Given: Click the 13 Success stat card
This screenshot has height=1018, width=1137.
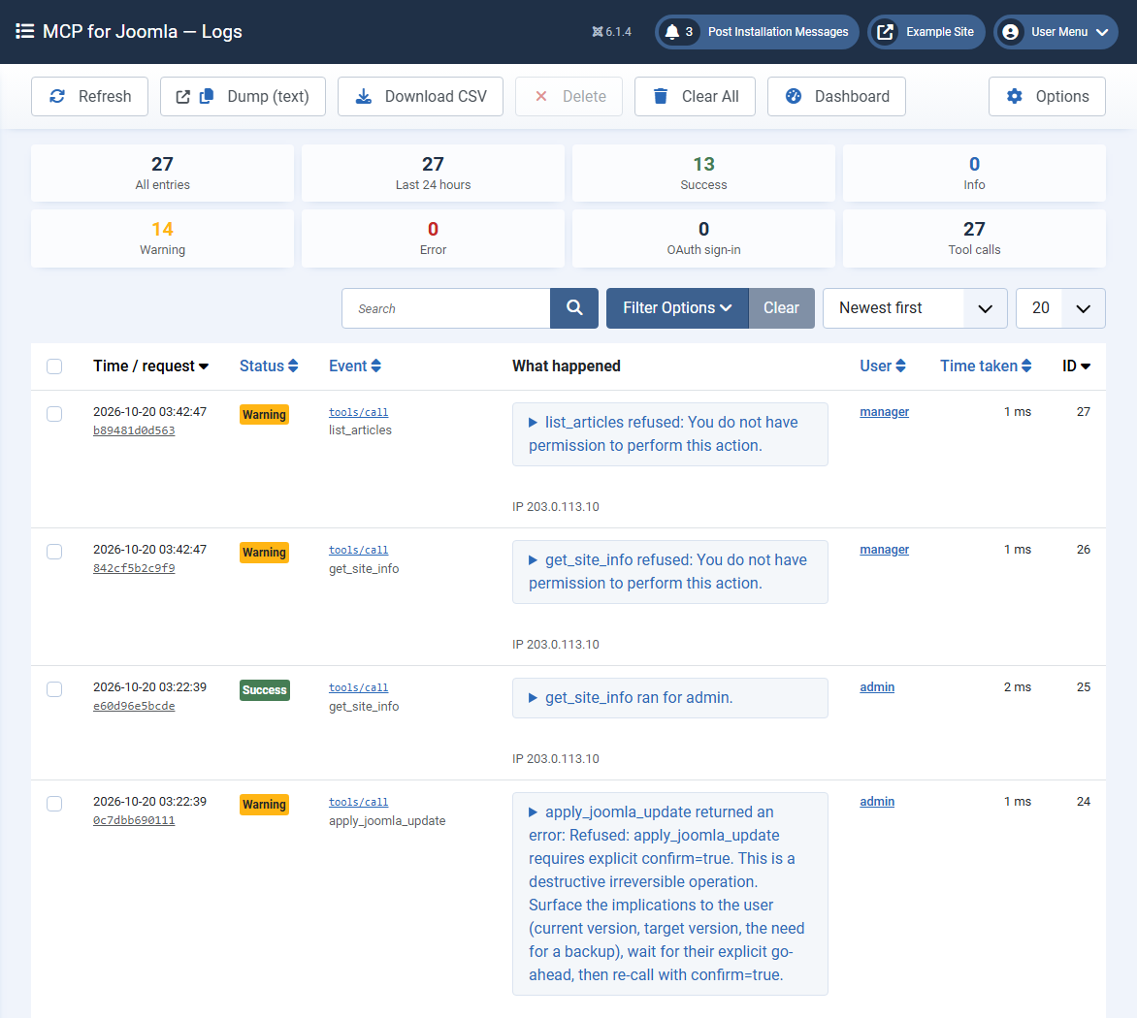Looking at the screenshot, I should coord(703,174).
